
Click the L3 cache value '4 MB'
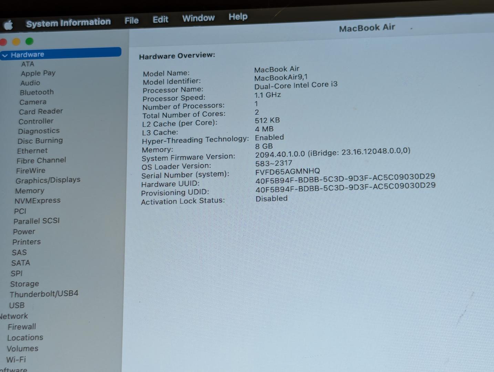(264, 129)
